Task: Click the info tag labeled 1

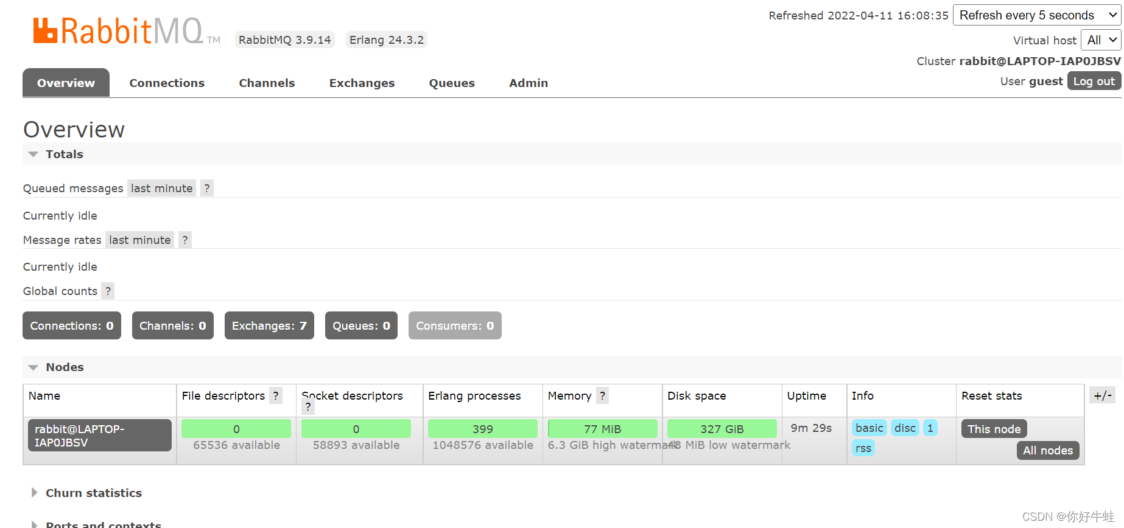Action: [930, 428]
